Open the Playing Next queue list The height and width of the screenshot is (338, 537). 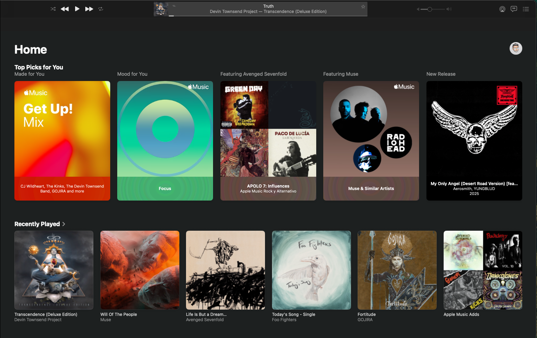[x=526, y=9]
